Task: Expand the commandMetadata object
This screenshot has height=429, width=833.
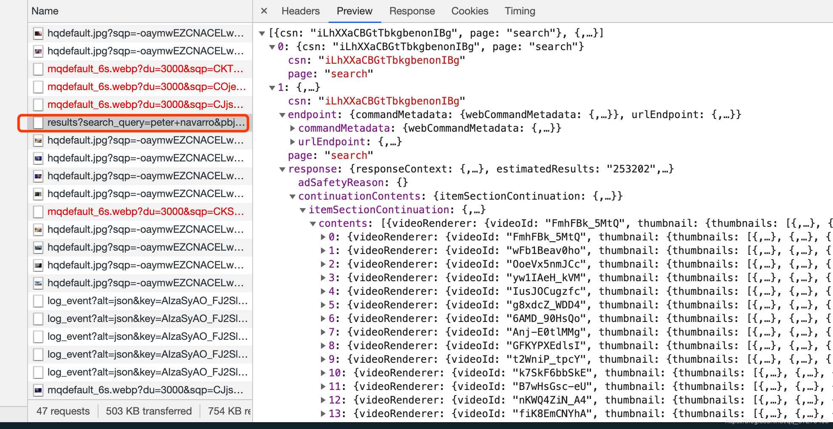Action: click(293, 128)
